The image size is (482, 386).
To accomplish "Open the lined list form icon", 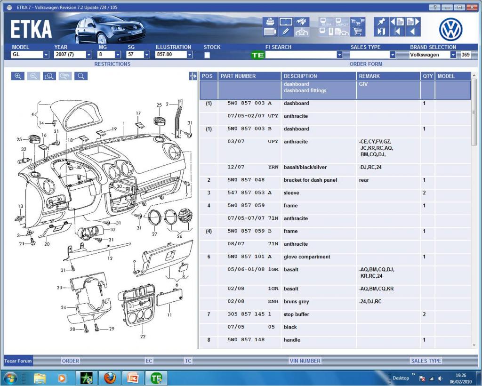I will (x=270, y=32).
